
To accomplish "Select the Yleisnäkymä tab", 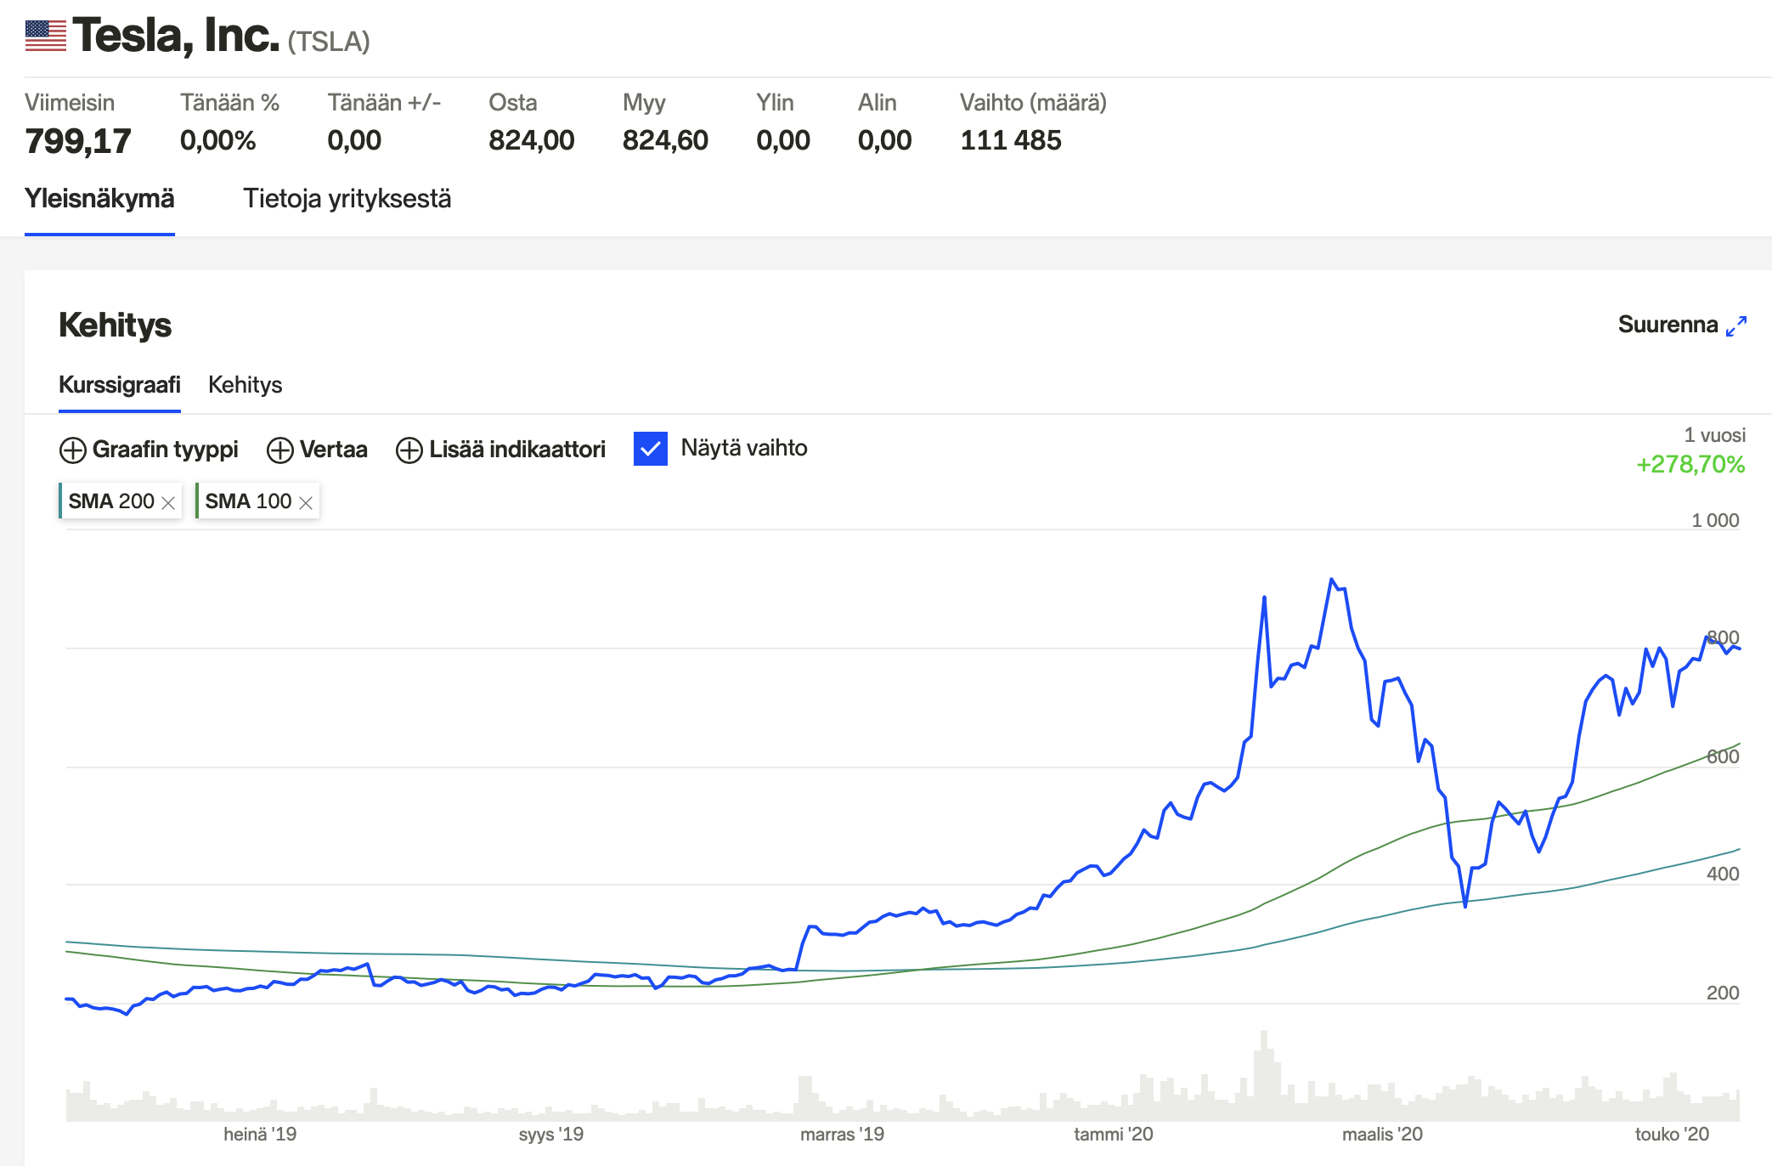I will click(x=99, y=199).
